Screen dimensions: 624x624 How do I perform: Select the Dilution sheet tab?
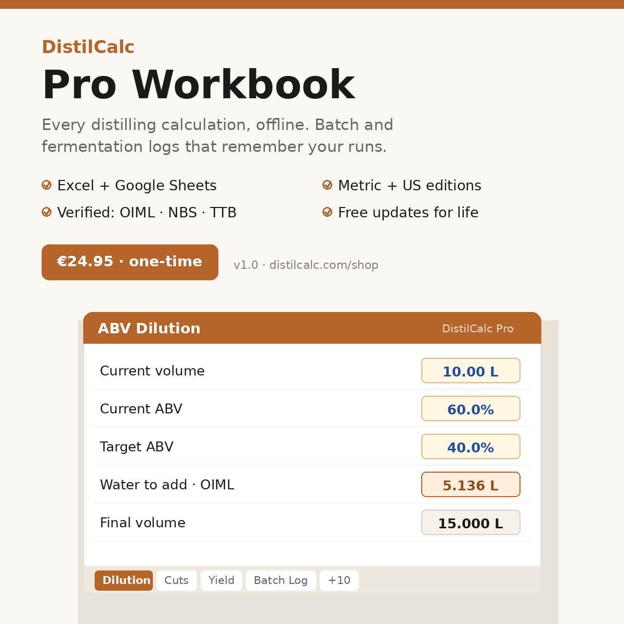(x=124, y=580)
